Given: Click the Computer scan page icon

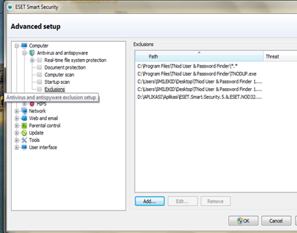Looking at the screenshot, I should tap(40, 75).
